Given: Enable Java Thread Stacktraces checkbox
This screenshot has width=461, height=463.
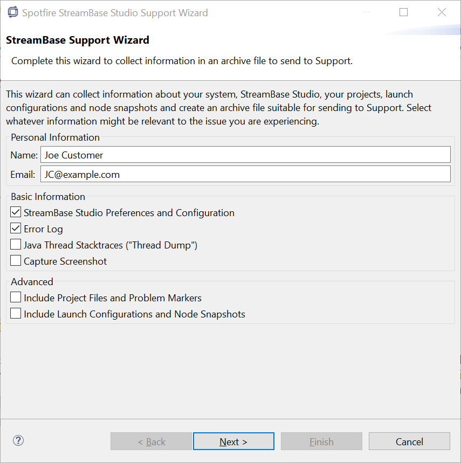Looking at the screenshot, I should tap(16, 245).
